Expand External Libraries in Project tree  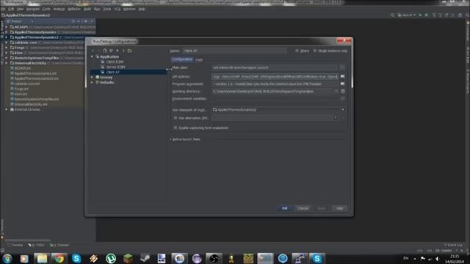(x=7, y=109)
